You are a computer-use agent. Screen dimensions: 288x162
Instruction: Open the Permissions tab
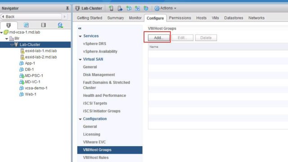point(180,18)
